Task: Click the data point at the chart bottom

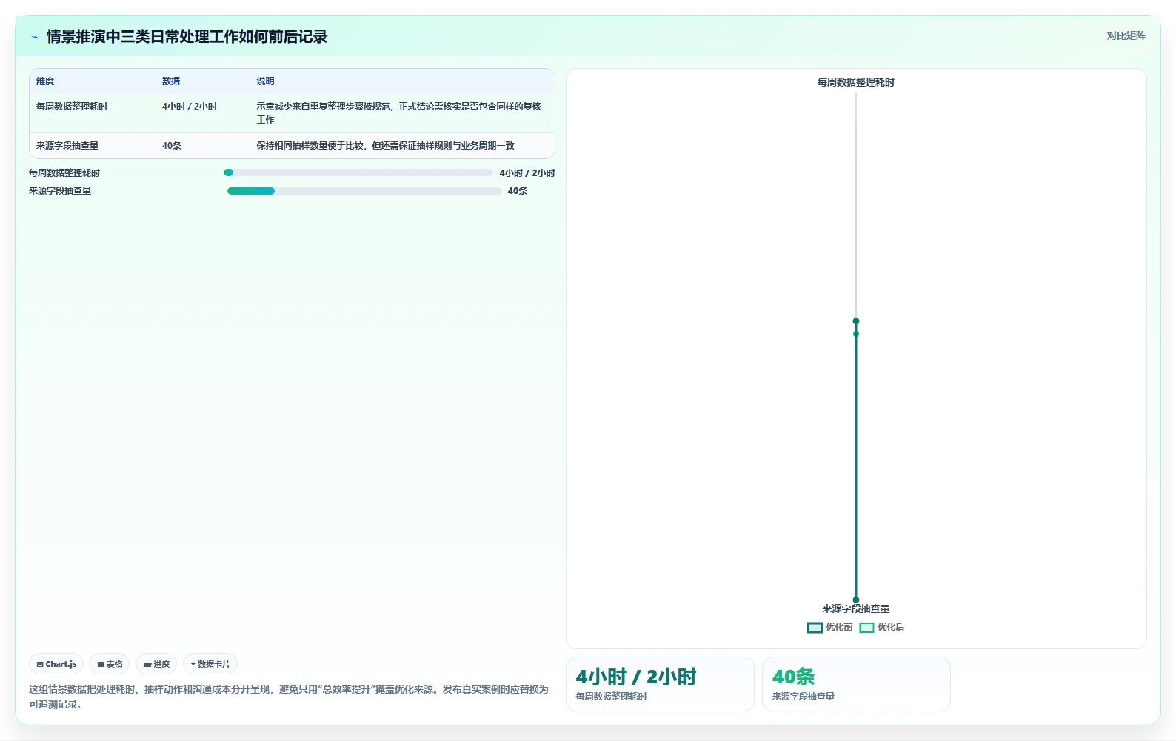Action: [x=856, y=600]
